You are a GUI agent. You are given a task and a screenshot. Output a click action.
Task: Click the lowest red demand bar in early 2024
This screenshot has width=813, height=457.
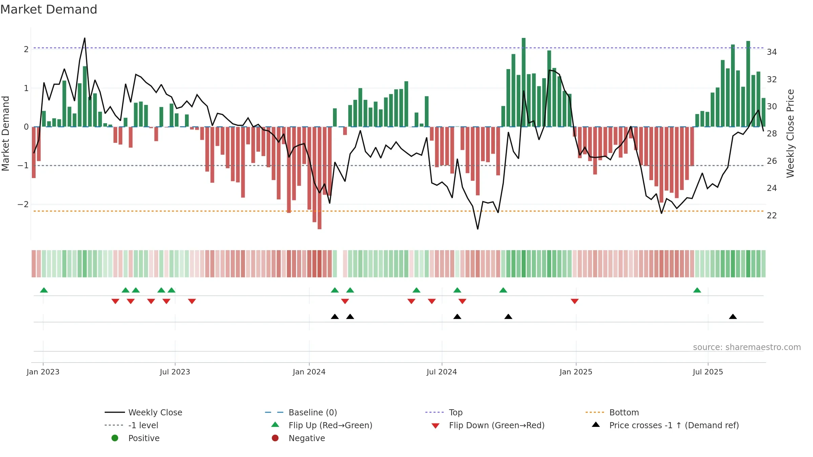click(x=319, y=178)
